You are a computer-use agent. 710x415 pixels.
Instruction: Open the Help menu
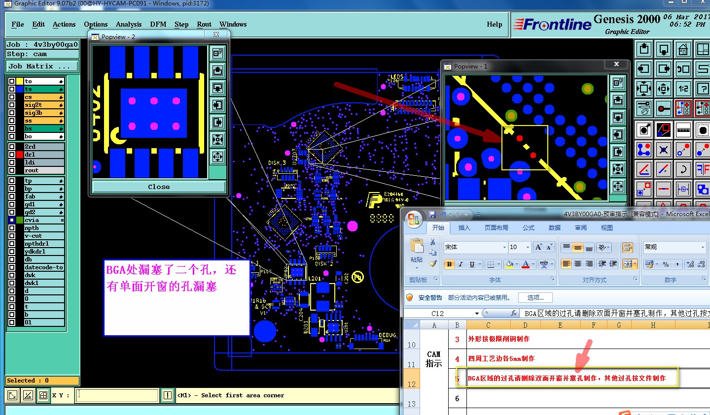pos(495,24)
